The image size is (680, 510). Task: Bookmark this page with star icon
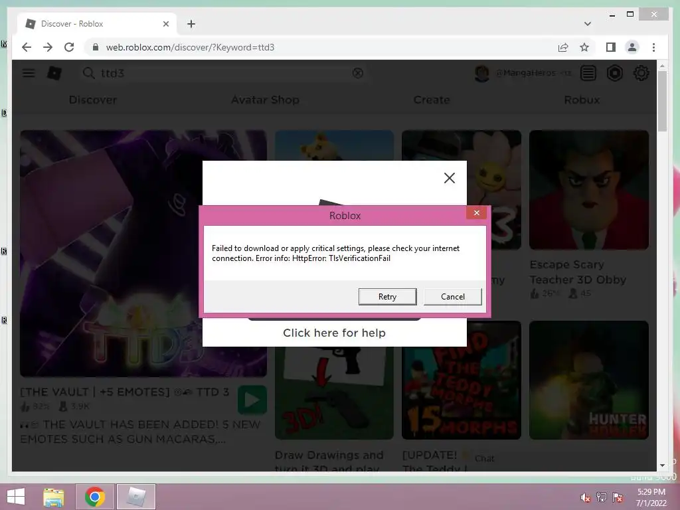(x=584, y=47)
